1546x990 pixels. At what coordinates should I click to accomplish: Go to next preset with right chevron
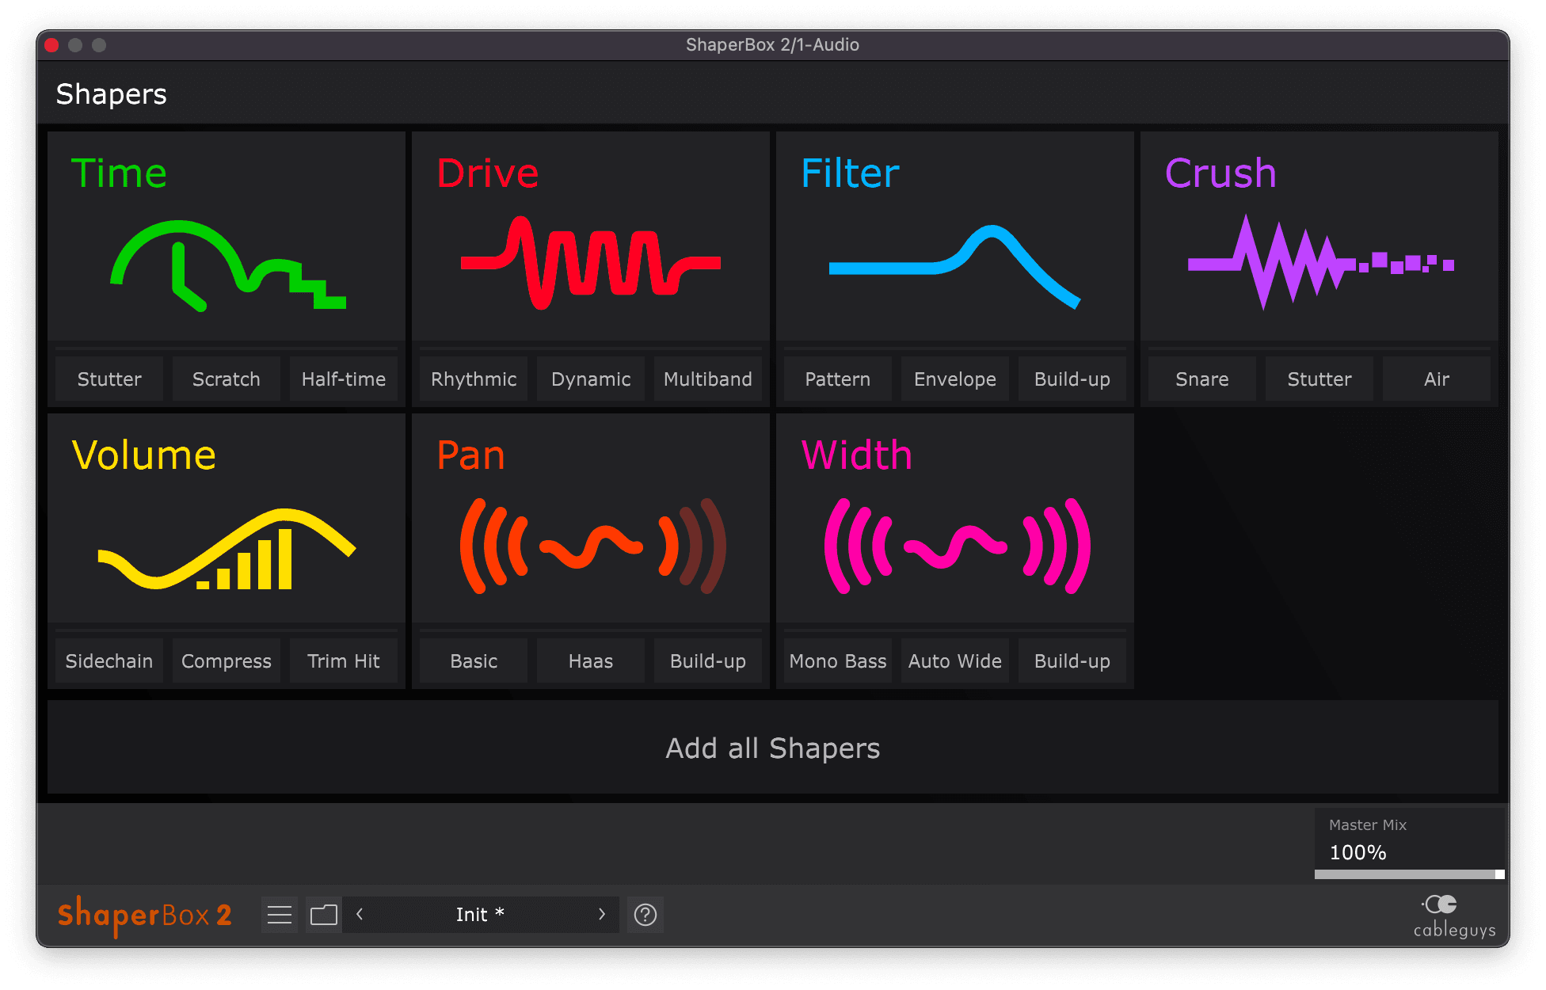(602, 915)
